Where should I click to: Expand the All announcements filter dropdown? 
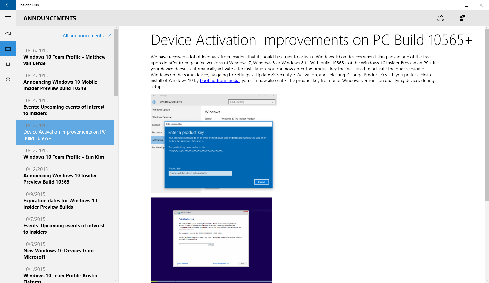click(x=87, y=36)
